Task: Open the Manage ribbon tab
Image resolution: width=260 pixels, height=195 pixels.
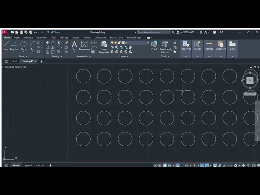Action: tap(64, 37)
